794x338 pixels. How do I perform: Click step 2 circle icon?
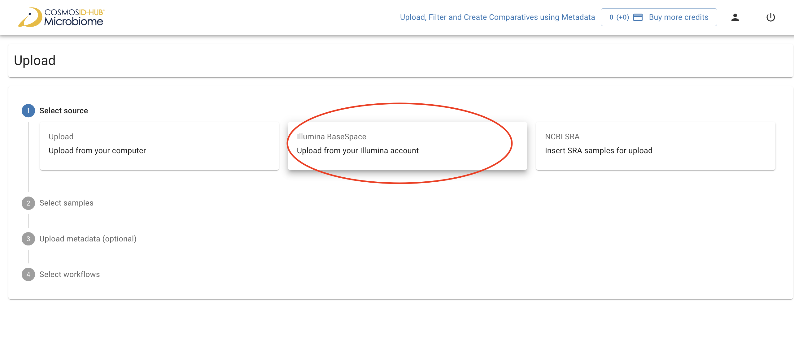[28, 203]
